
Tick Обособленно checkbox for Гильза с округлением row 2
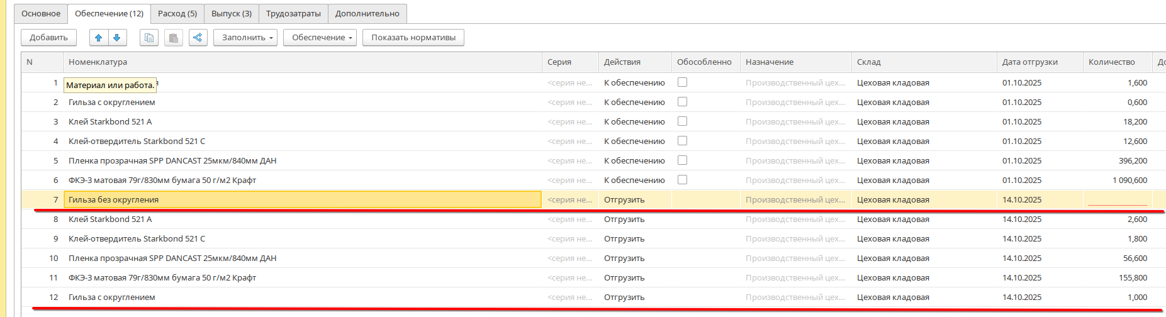click(x=682, y=102)
